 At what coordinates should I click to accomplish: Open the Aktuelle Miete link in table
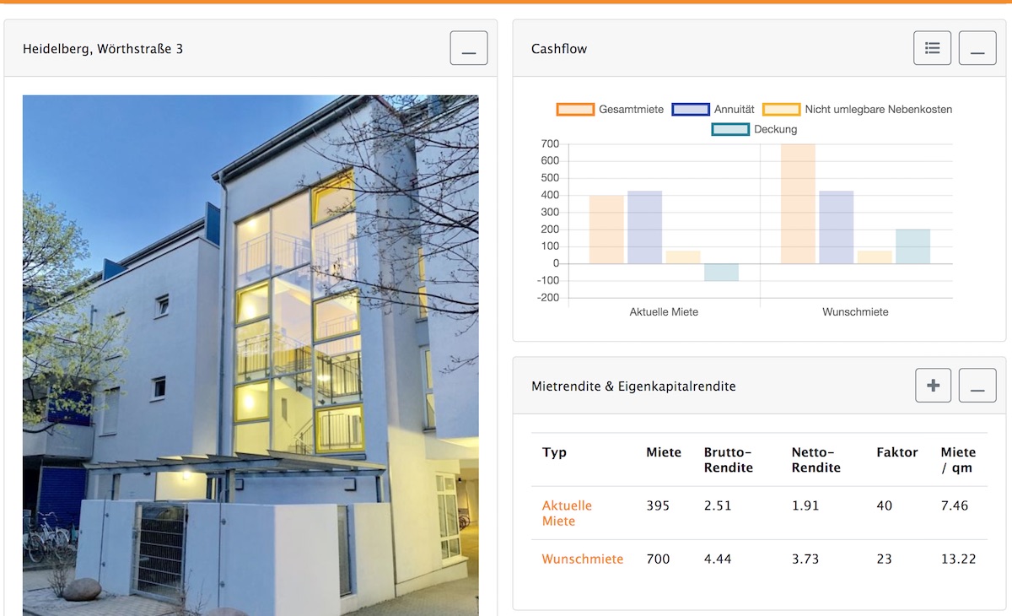(x=567, y=513)
